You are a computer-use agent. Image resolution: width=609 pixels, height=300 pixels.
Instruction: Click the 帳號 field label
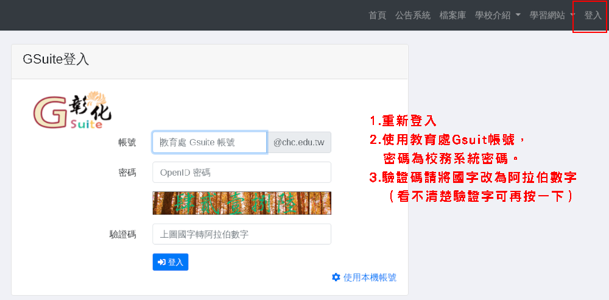[x=127, y=143]
